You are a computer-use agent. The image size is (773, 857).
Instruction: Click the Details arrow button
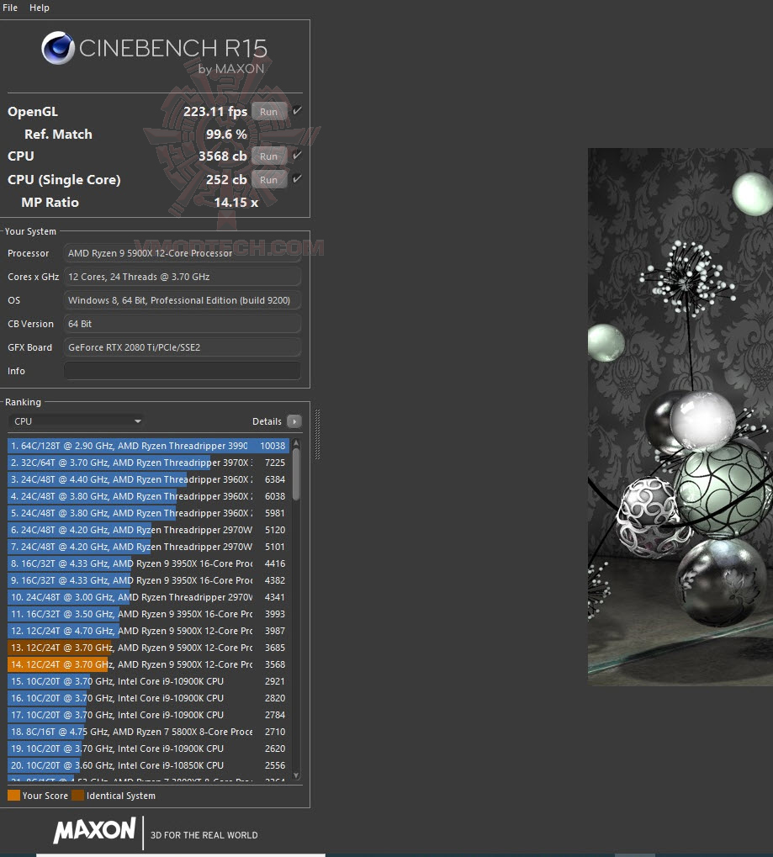pos(294,421)
